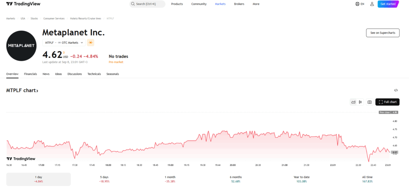409x188 pixels.
Task: Click the 4.75 price axis label
Action: click(395, 129)
